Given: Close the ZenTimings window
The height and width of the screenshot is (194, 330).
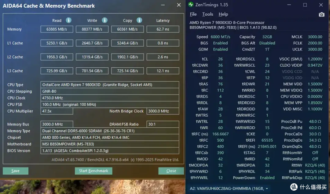Looking at the screenshot, I should [x=321, y=5].
